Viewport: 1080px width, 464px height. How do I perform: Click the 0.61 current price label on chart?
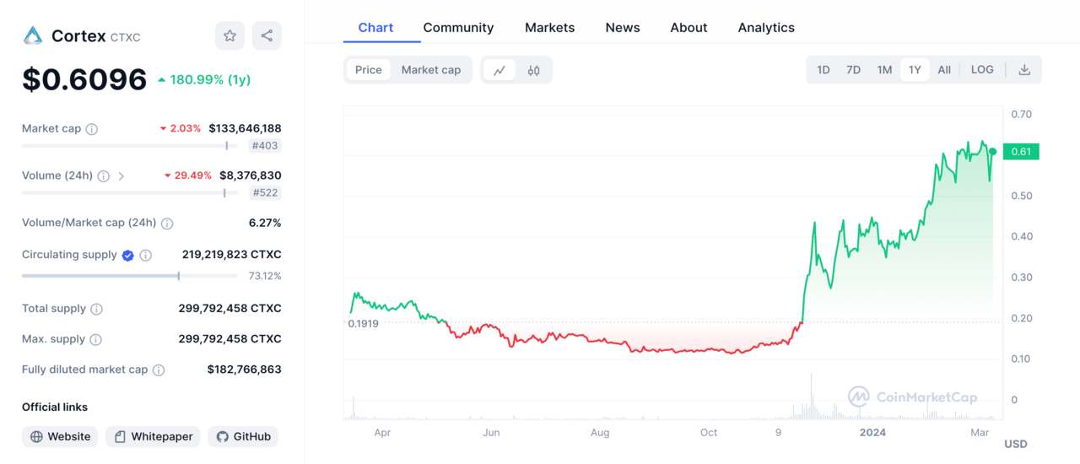(x=1021, y=152)
